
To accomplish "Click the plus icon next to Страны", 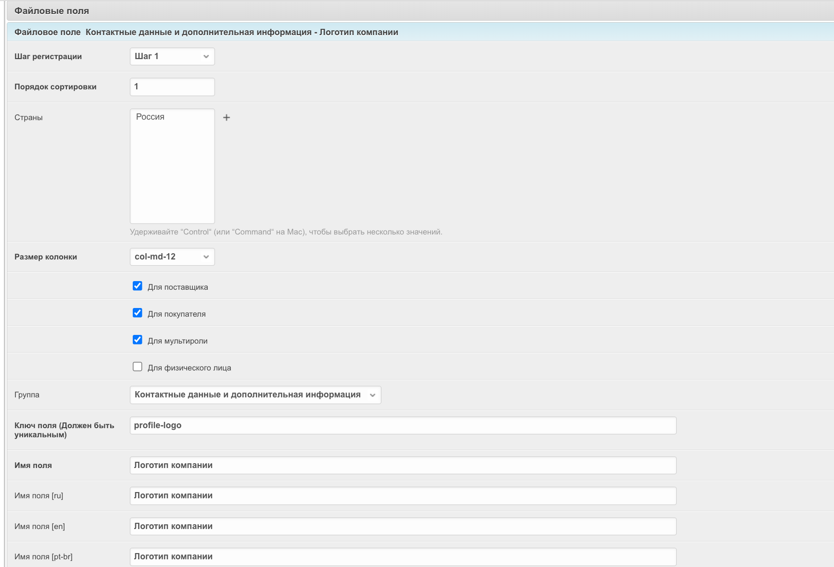I will point(227,117).
